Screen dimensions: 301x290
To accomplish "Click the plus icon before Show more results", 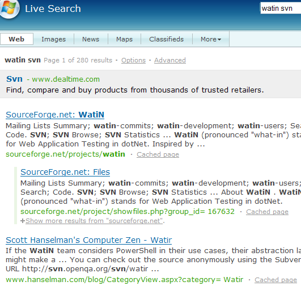I will [x=23, y=221].
